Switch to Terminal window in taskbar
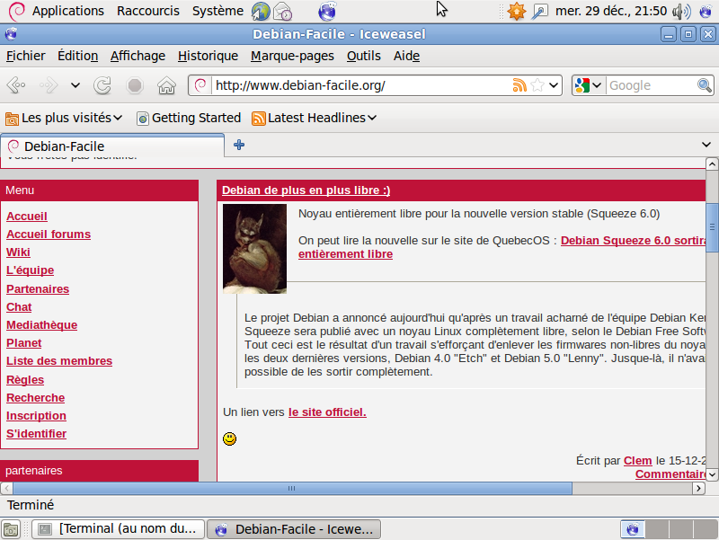 (119, 528)
